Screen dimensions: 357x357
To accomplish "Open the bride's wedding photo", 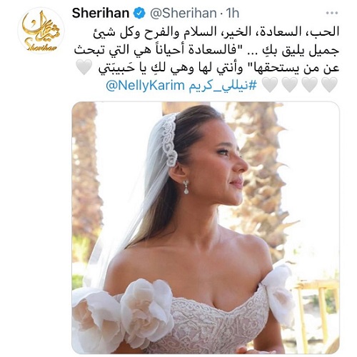I will [x=206, y=228].
